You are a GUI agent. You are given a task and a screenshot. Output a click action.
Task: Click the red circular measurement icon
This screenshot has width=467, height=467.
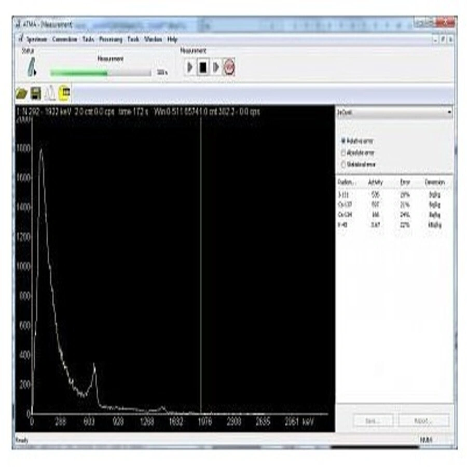pos(229,67)
